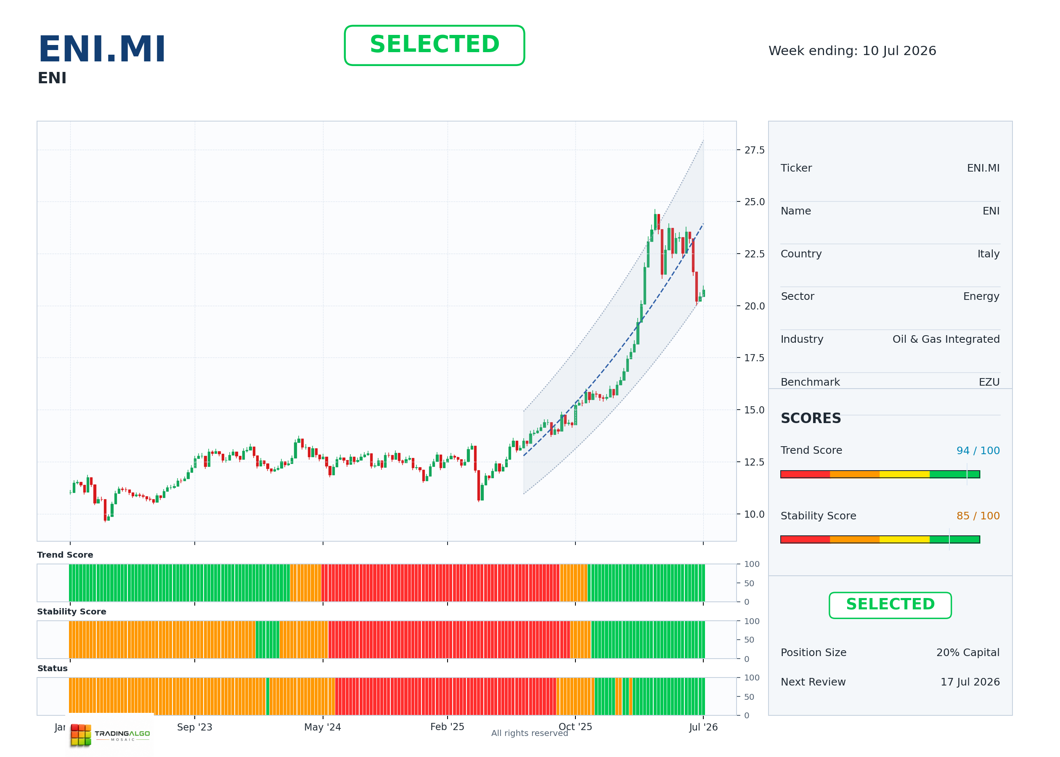Image resolution: width=1060 pixels, height=757 pixels.
Task: Click the Trend Score gauge bar in the side panel
Action: pos(880,474)
